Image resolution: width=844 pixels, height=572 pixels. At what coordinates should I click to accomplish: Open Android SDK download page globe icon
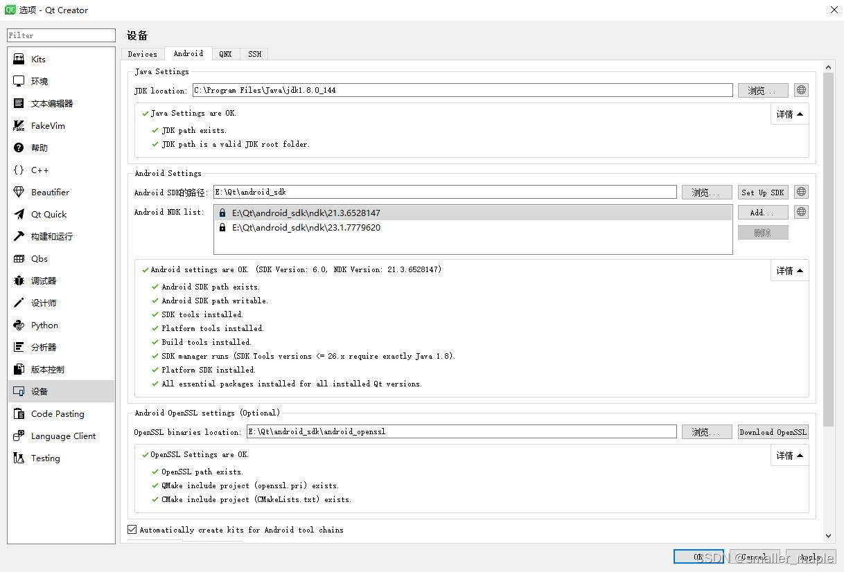(x=801, y=192)
